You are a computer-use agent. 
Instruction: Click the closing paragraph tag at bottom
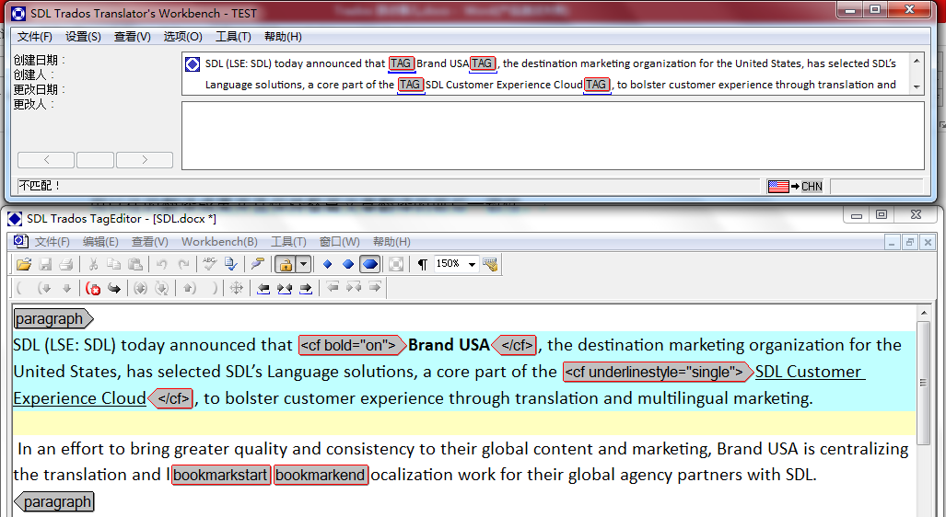click(53, 501)
